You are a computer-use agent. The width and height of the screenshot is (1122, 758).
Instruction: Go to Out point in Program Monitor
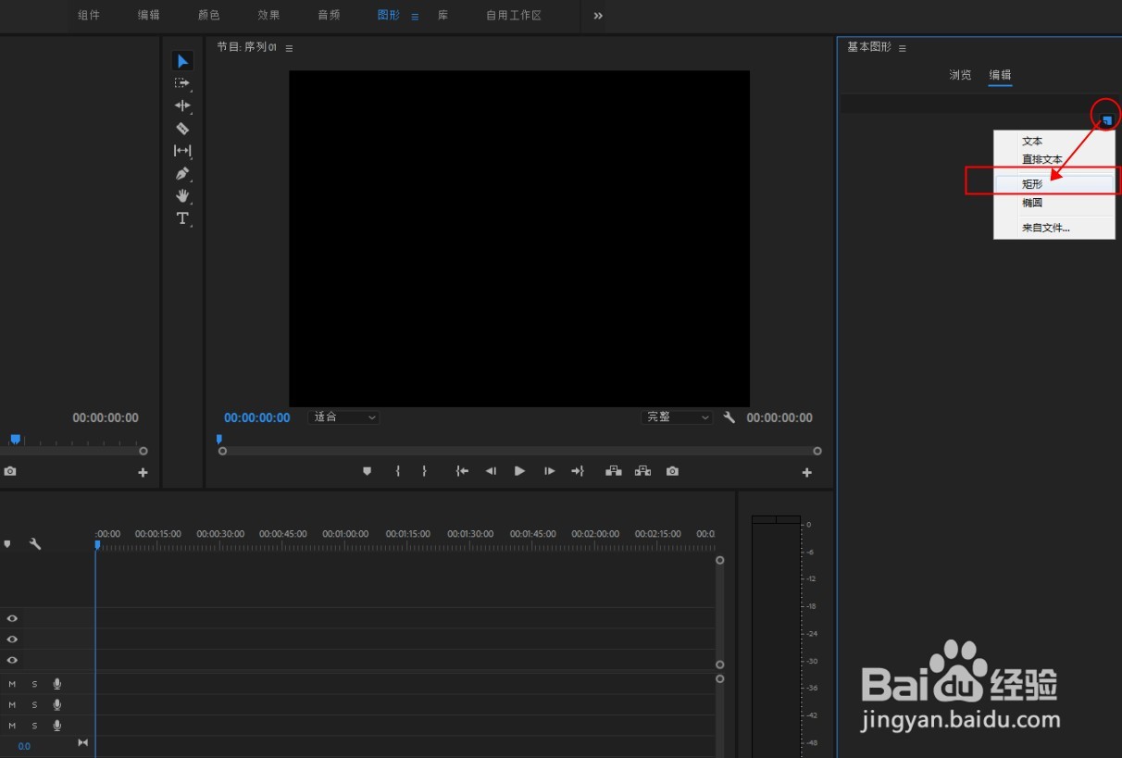click(x=578, y=471)
